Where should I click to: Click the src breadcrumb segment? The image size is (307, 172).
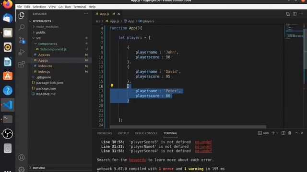click(98, 21)
